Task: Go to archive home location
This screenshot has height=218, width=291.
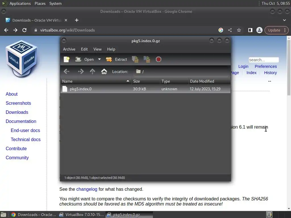Action: 104,71
